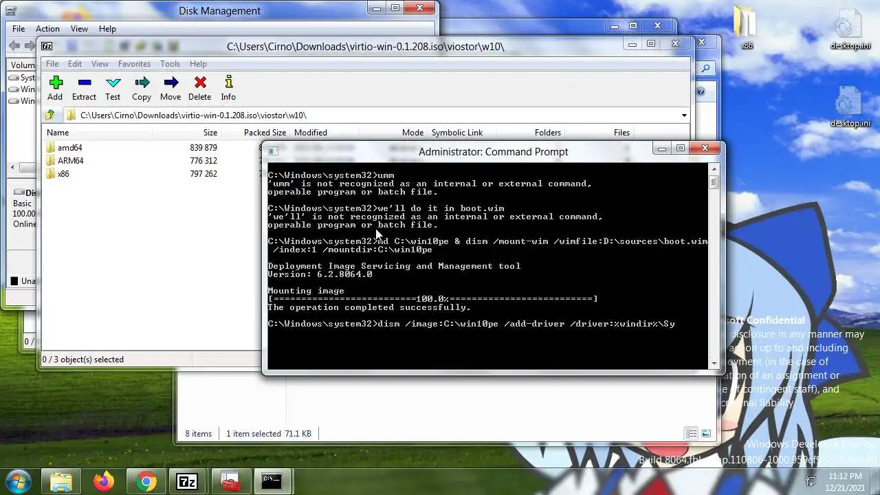Open Windows Start orb
The width and height of the screenshot is (880, 495).
[x=19, y=481]
